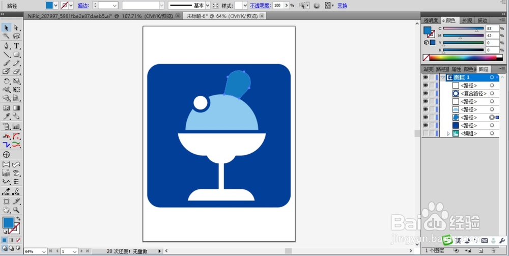Select the Eraser tool
This screenshot has height=256, width=509.
coord(16,71)
